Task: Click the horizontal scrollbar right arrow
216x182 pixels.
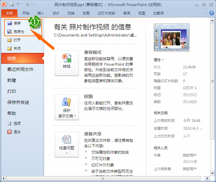Action: coord(207,178)
